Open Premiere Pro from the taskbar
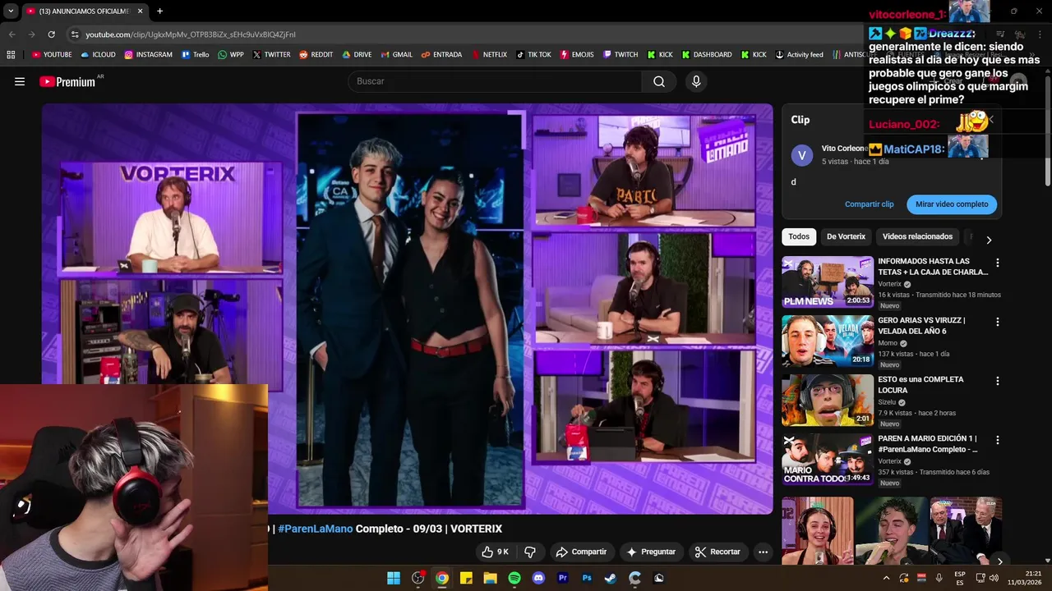The width and height of the screenshot is (1052, 591). coord(563,578)
